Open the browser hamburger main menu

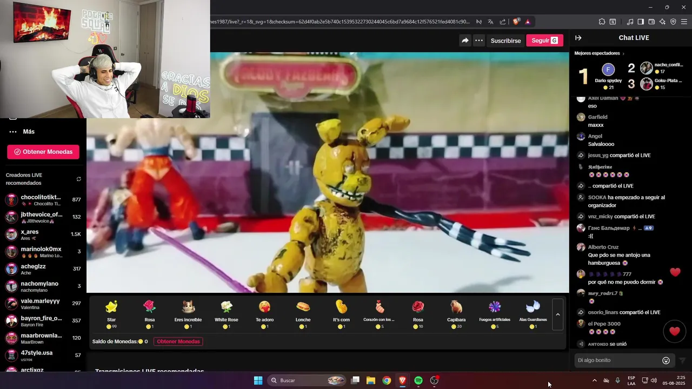coord(684,22)
